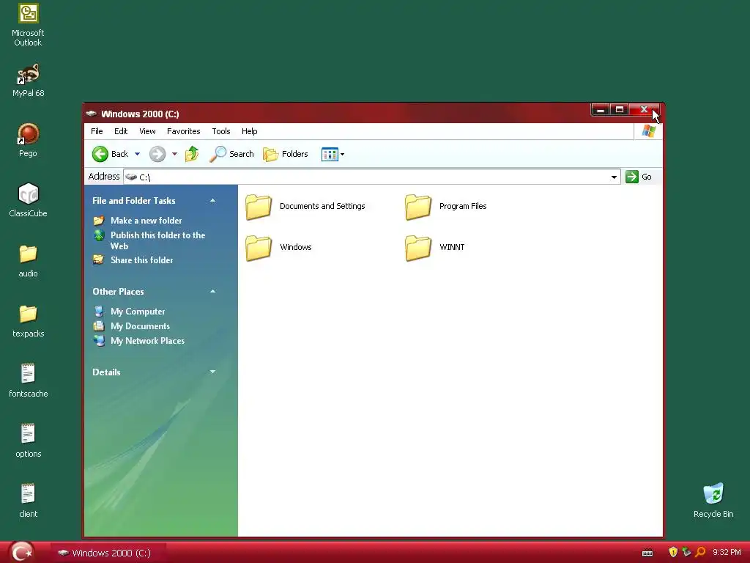Image resolution: width=750 pixels, height=563 pixels.
Task: Click the Forward arrow icon
Action: coord(157,154)
